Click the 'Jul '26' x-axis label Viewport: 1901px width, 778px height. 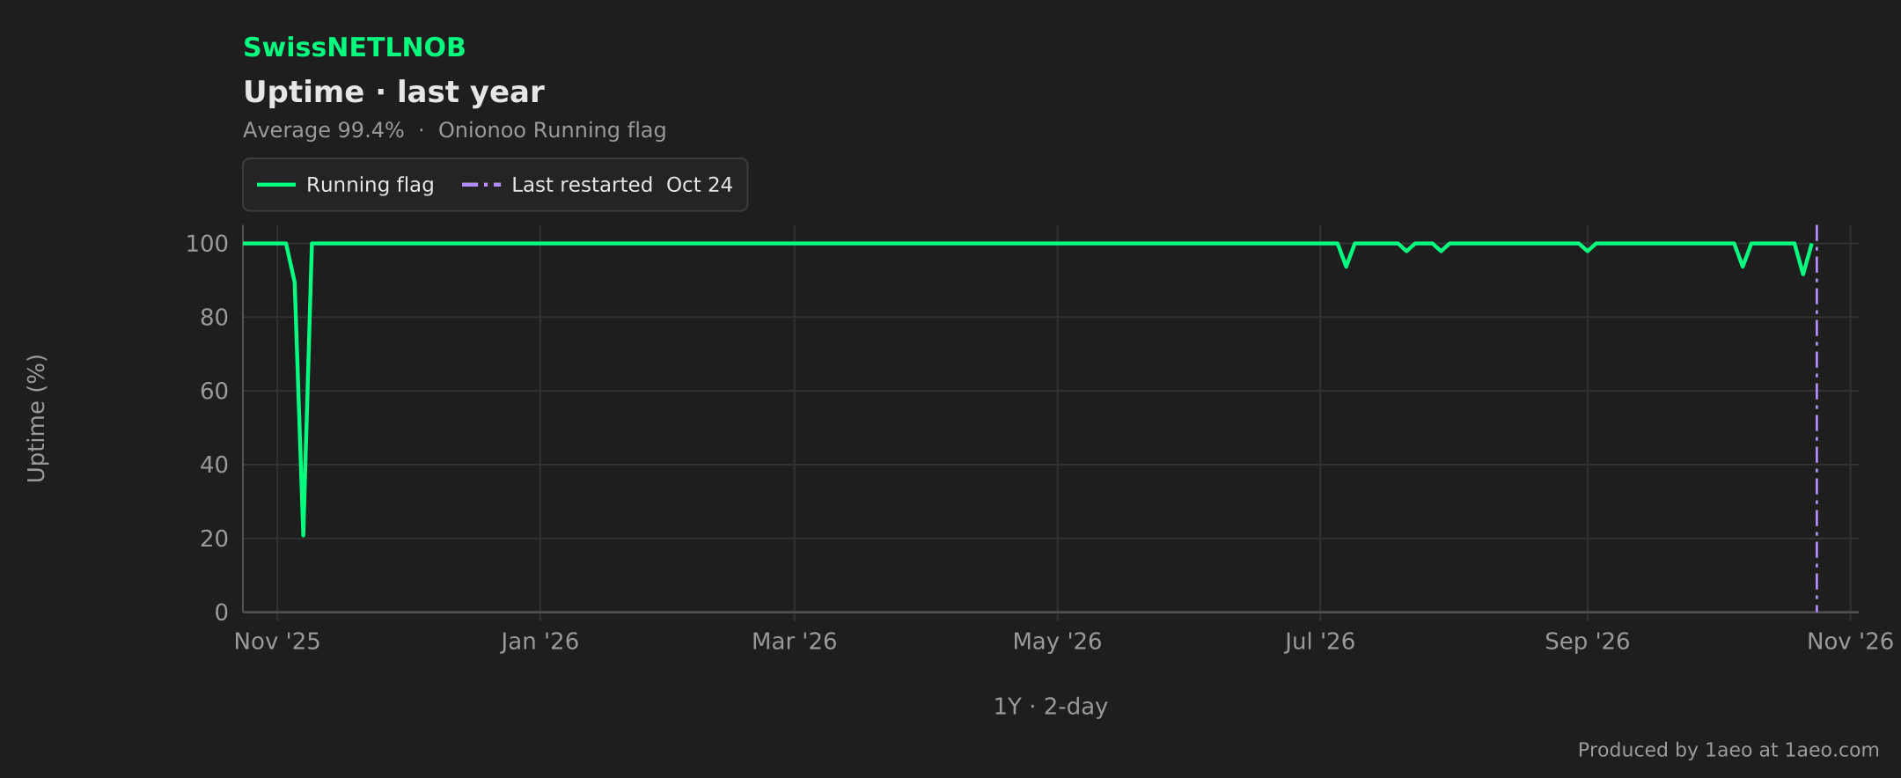pyautogui.click(x=1319, y=642)
